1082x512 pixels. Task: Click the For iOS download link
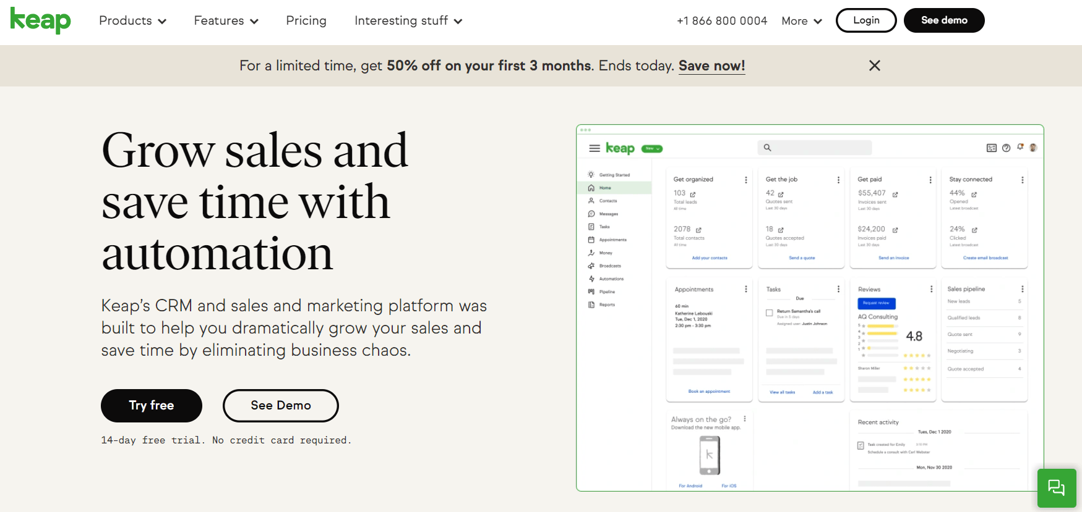click(x=729, y=486)
